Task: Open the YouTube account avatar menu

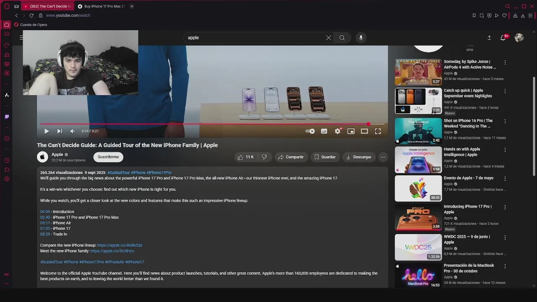Action: pyautogui.click(x=519, y=38)
